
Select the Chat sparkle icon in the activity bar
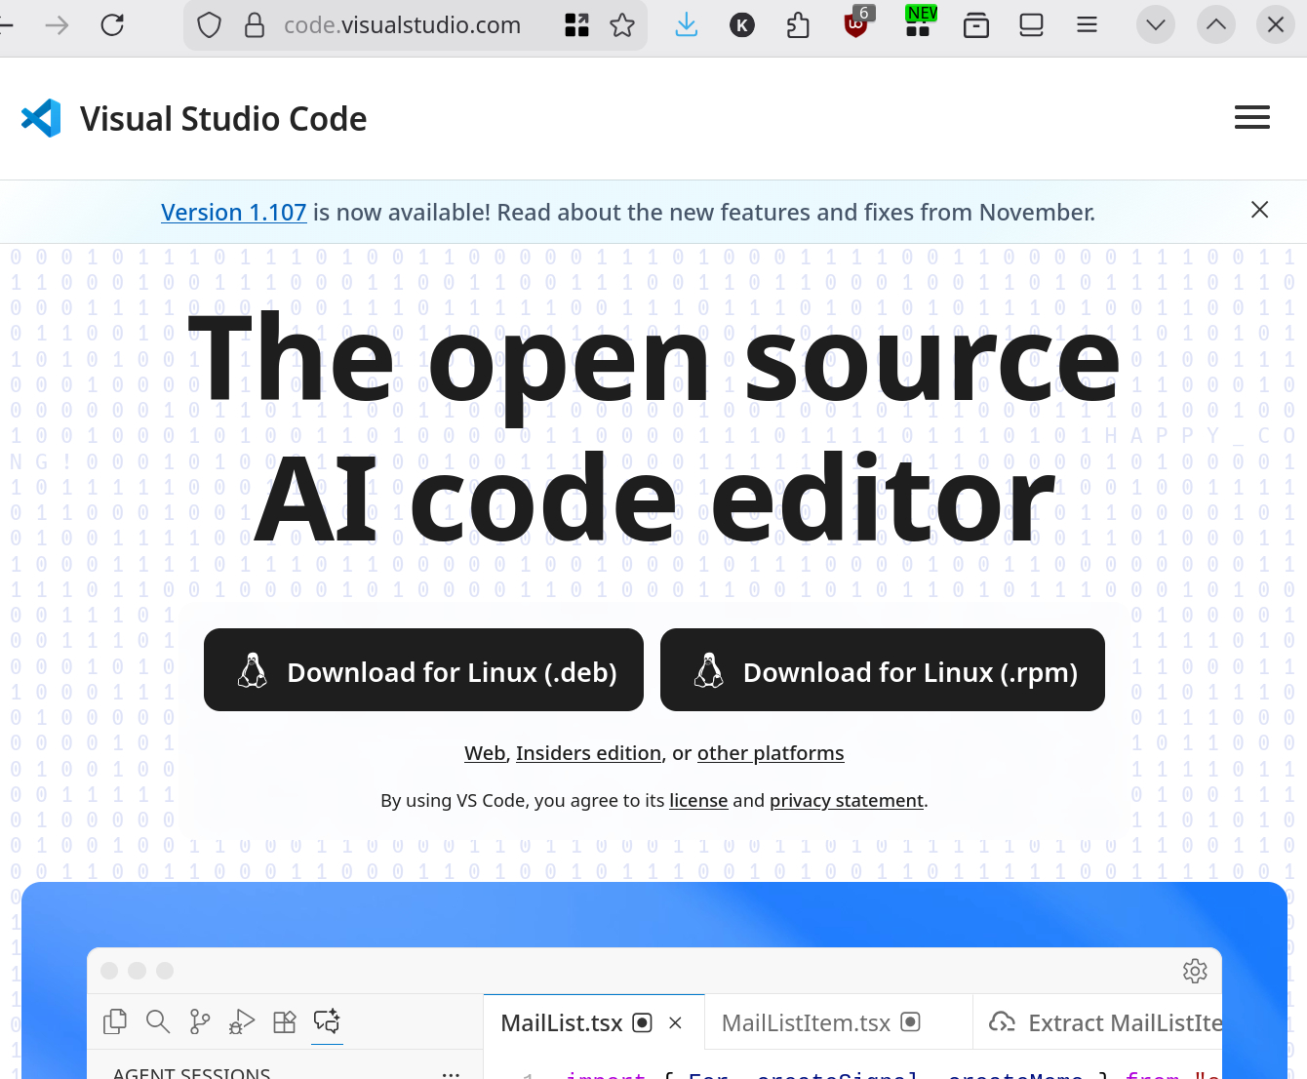[x=327, y=1021]
